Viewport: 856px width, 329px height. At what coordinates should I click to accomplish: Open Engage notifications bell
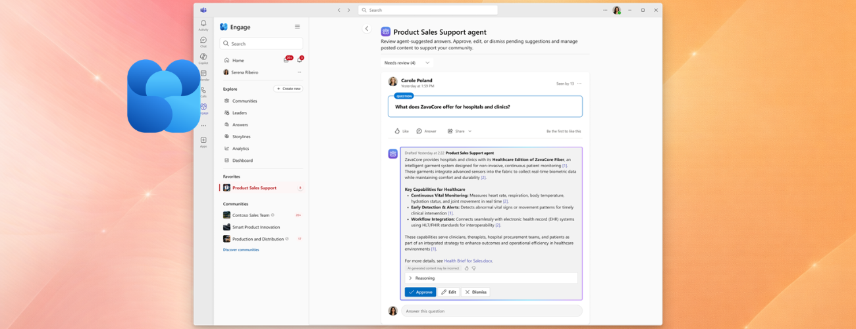[x=300, y=60]
